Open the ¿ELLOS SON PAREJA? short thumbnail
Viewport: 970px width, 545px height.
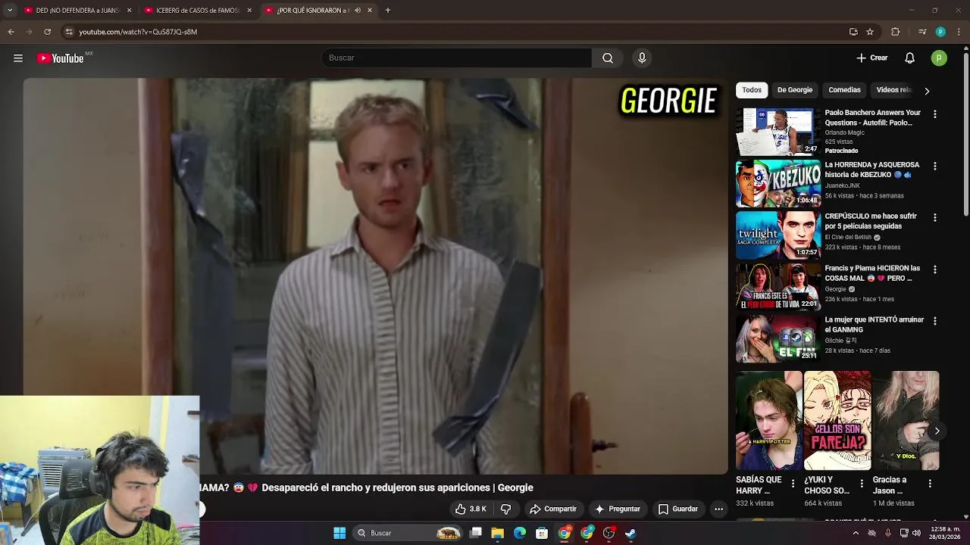click(837, 421)
